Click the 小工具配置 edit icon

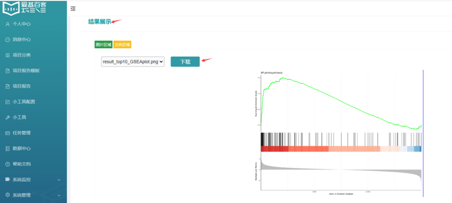[x=8, y=102]
